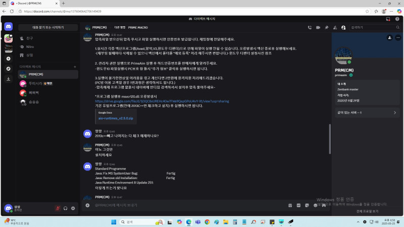Hide the user profile panel
404x227 pixels.
pyautogui.click(x=343, y=27)
